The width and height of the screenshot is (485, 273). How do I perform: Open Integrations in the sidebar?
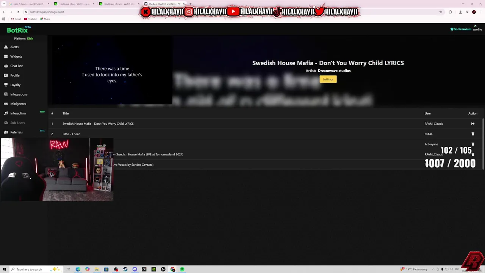[19, 94]
